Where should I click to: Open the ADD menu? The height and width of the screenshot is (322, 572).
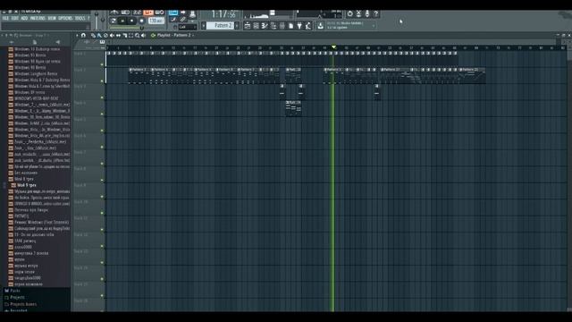pyautogui.click(x=24, y=18)
